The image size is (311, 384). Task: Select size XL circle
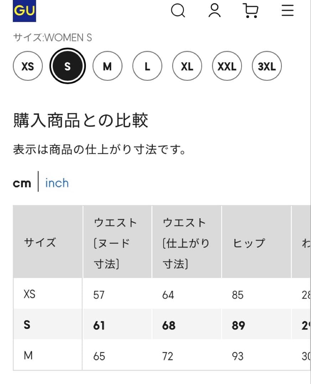187,66
